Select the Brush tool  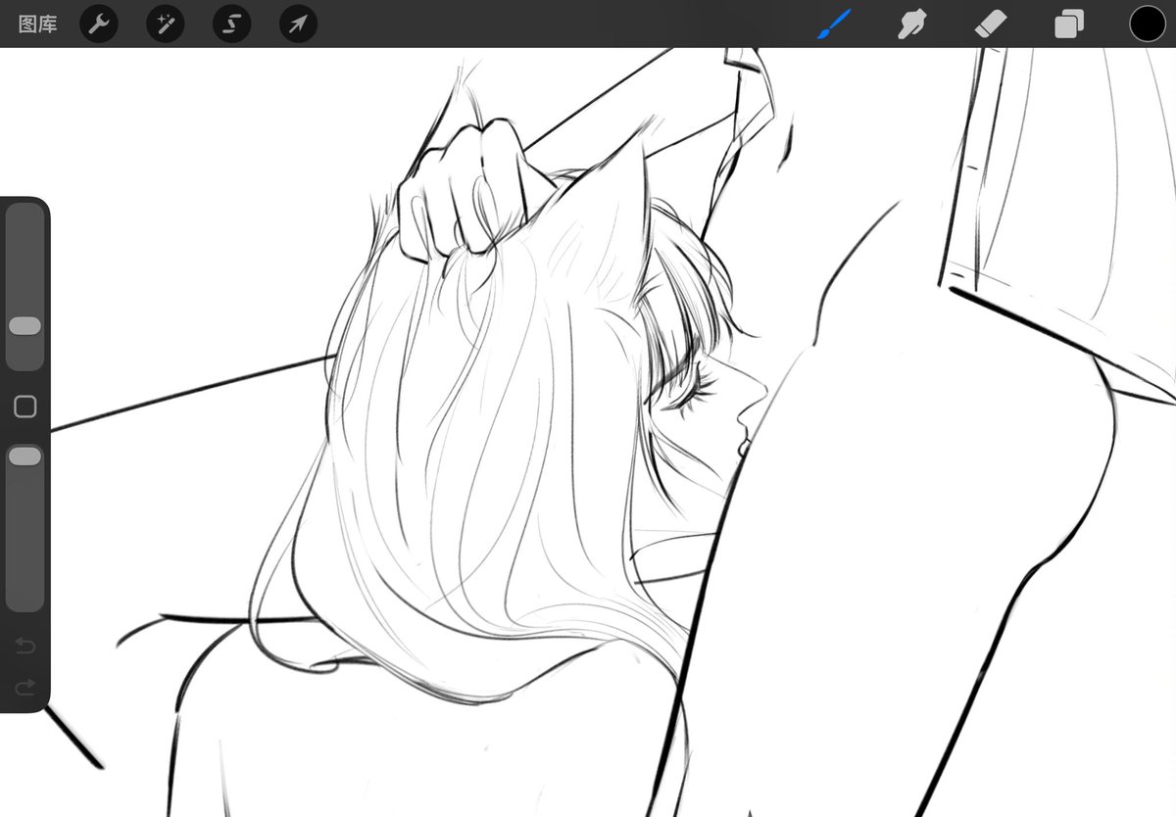point(834,24)
